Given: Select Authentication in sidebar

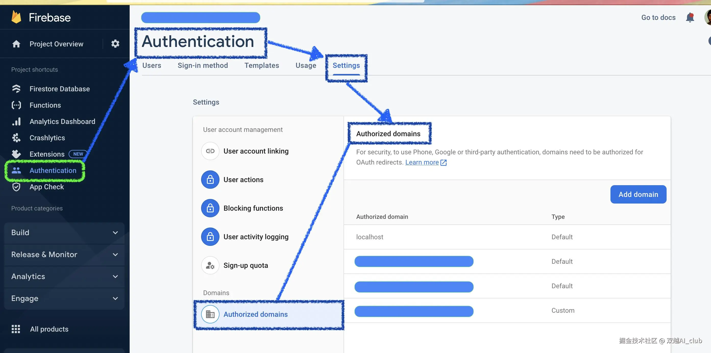Looking at the screenshot, I should [x=53, y=170].
